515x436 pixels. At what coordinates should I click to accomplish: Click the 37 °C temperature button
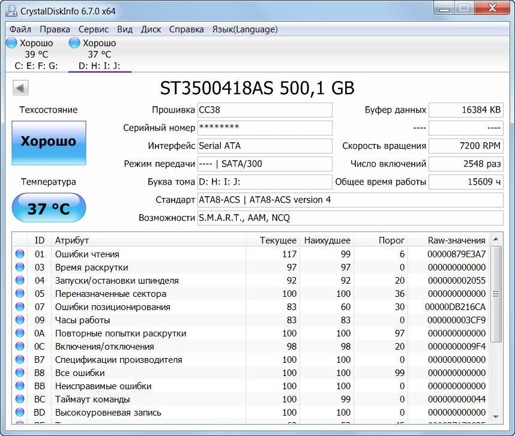coord(49,208)
